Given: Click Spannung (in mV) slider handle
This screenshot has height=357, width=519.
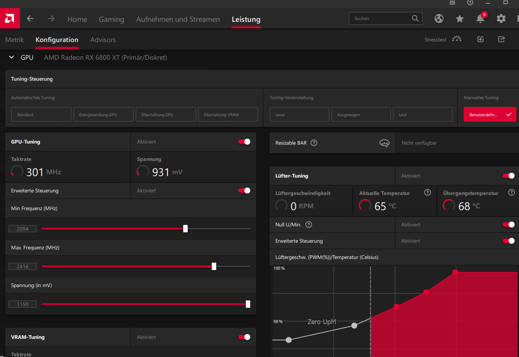Looking at the screenshot, I should pyautogui.click(x=248, y=304).
